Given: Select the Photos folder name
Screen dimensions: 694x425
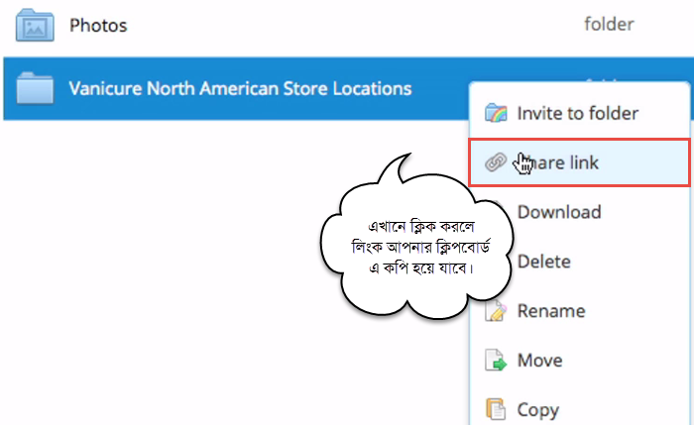Looking at the screenshot, I should [x=98, y=25].
